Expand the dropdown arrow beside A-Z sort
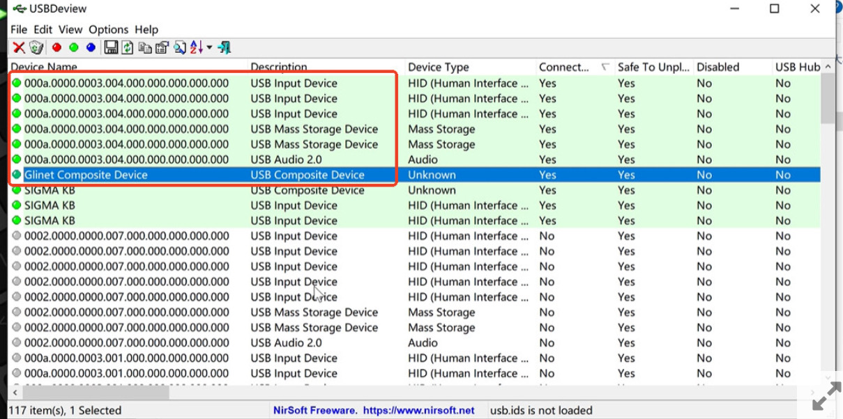Screen dimensions: 843x419 click(209, 47)
